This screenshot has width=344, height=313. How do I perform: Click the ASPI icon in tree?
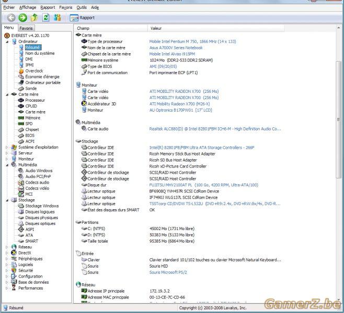[21, 230]
